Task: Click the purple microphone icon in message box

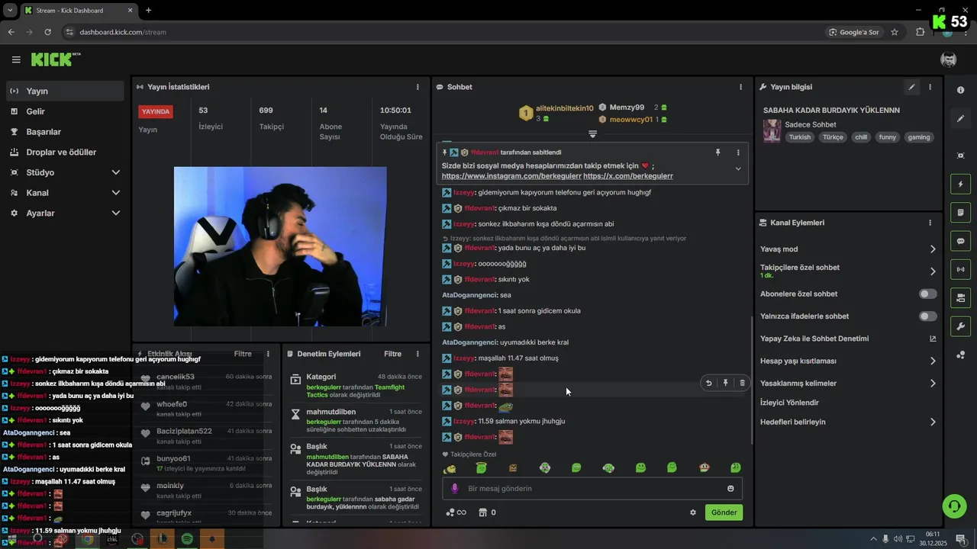Action: pyautogui.click(x=455, y=489)
